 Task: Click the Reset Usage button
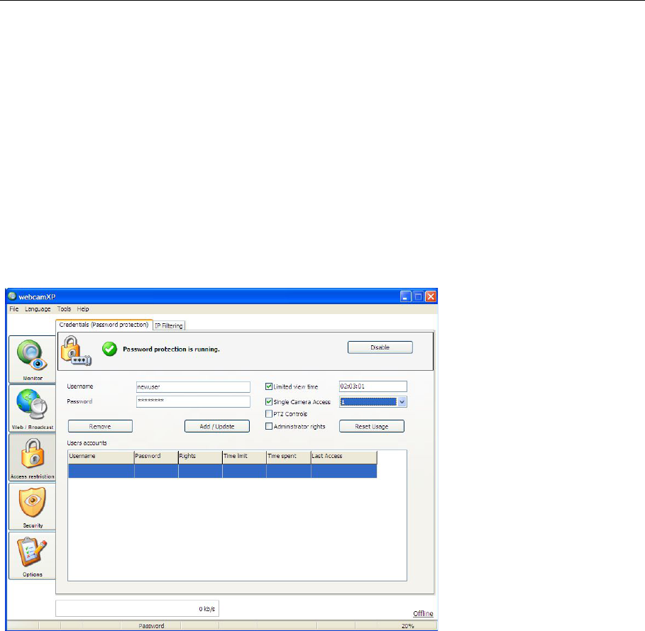click(x=371, y=426)
